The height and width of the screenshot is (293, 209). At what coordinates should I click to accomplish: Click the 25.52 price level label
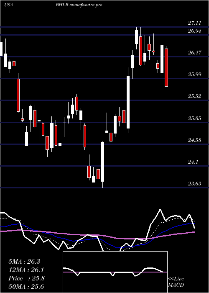pyautogui.click(x=194, y=96)
